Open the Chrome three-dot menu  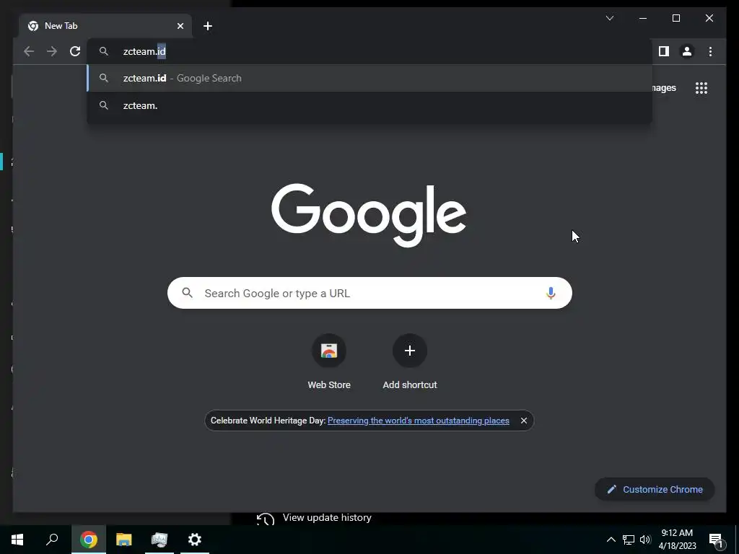point(710,51)
